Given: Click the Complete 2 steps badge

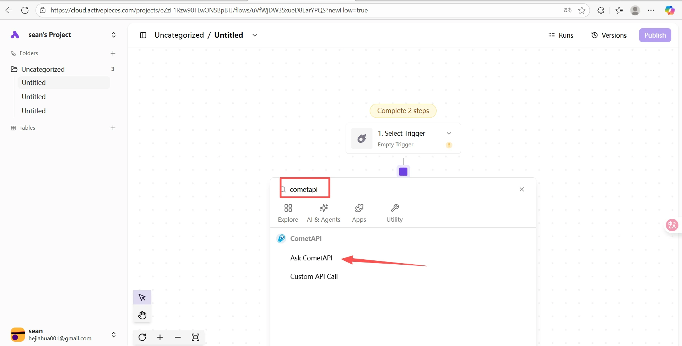Looking at the screenshot, I should (x=403, y=110).
